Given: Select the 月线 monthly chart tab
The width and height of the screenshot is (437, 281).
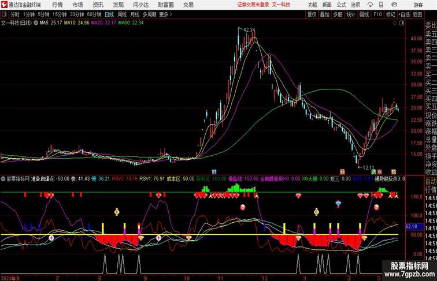Looking at the screenshot, I should coord(135,14).
